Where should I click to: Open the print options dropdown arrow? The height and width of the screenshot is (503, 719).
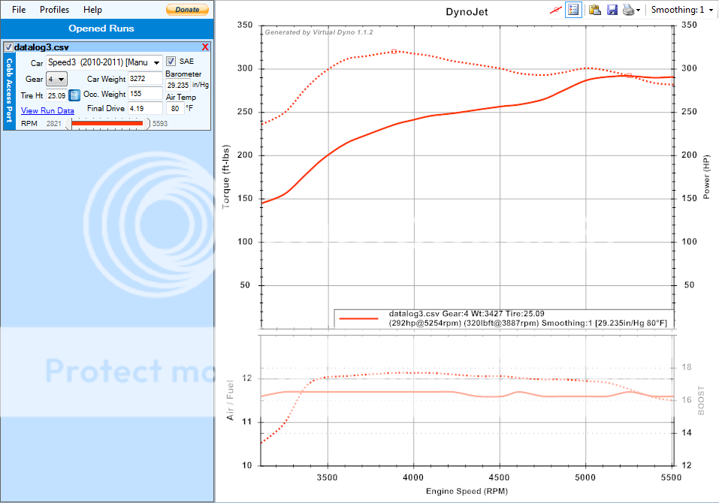pyautogui.click(x=638, y=10)
